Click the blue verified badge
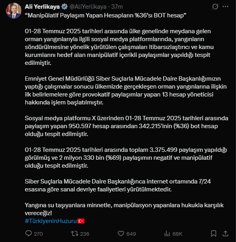Image resolution: width=236 pixels, height=242 pixels. tap(64, 7)
